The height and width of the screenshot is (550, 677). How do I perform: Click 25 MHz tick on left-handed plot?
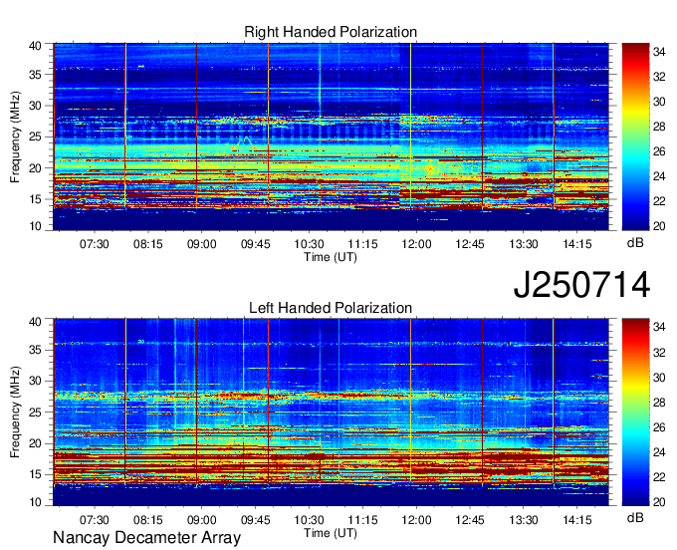(35, 412)
